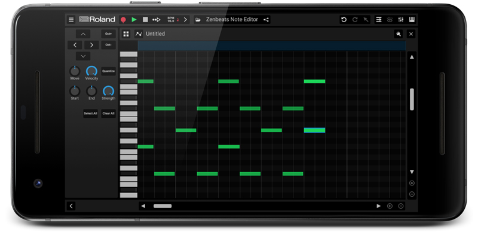Toggle the timeline view icon with arrow
The height and width of the screenshot is (232, 478).
[379, 20]
